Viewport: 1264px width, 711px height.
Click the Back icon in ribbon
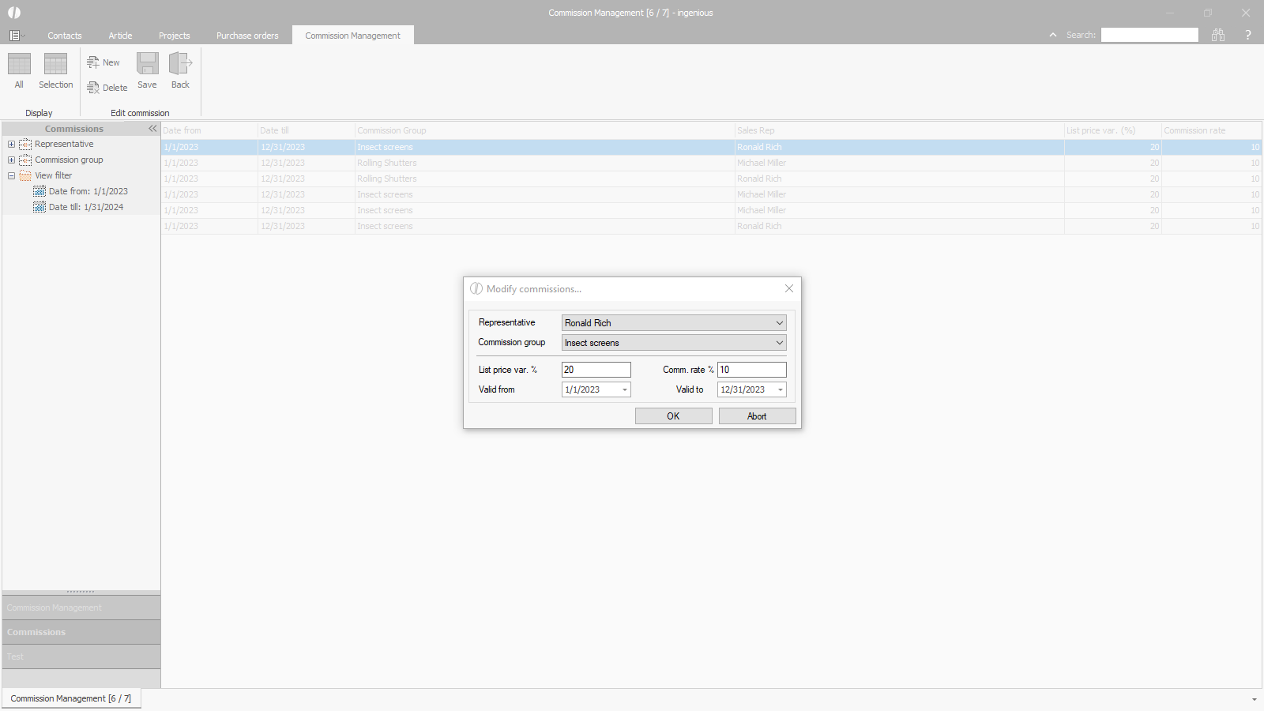coord(180,65)
